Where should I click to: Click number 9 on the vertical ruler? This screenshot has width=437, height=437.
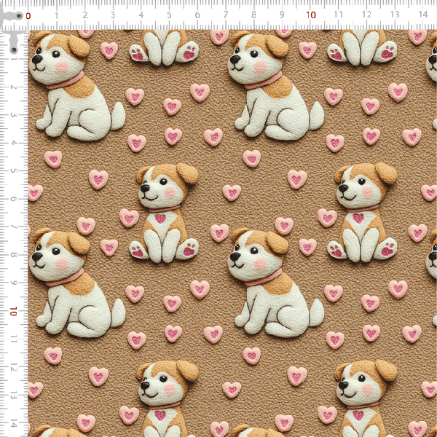pyautogui.click(x=13, y=283)
